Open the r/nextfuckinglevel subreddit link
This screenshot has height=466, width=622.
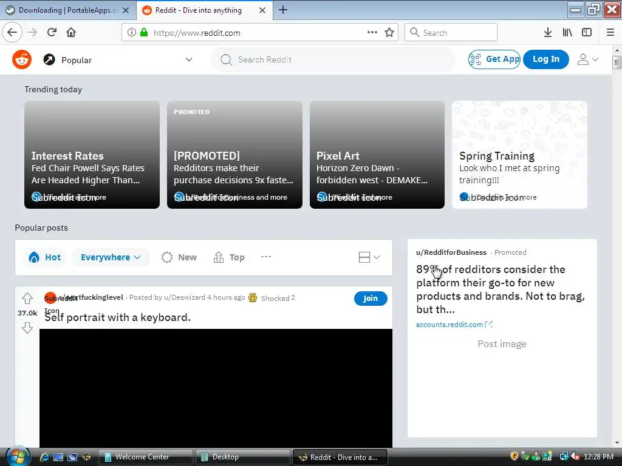pyautogui.click(x=91, y=297)
